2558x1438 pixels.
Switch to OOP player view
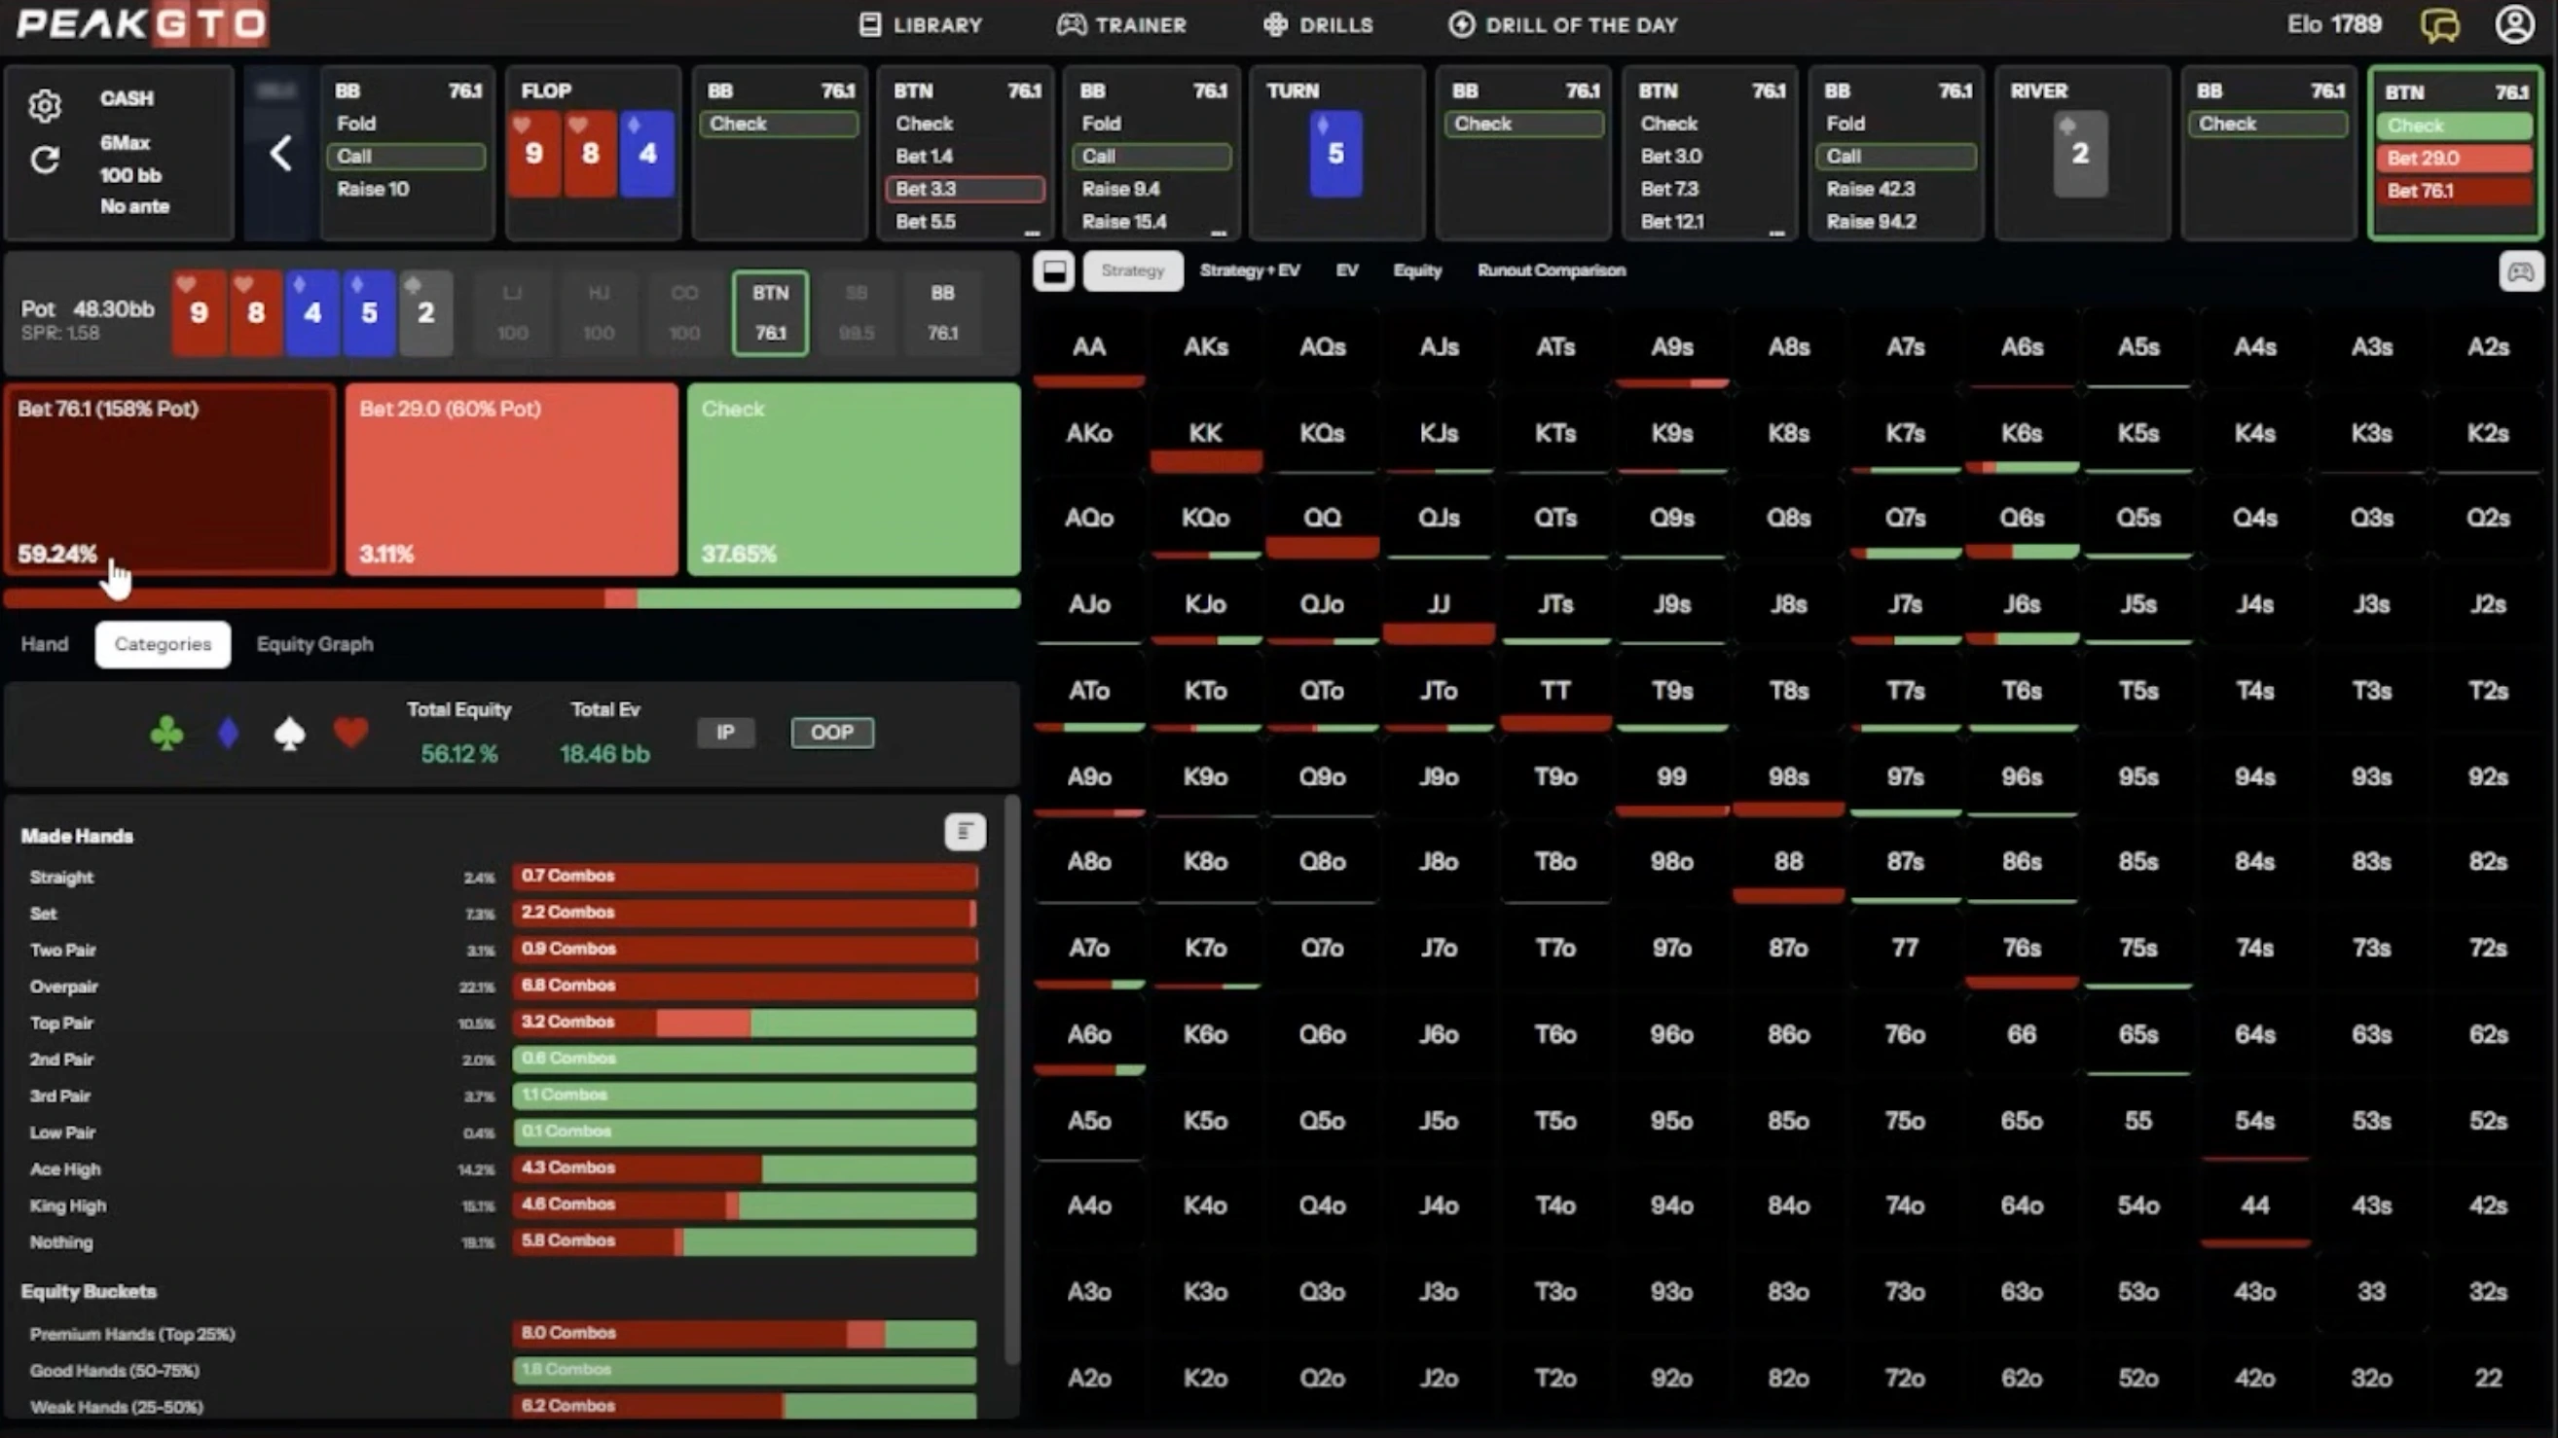[832, 733]
